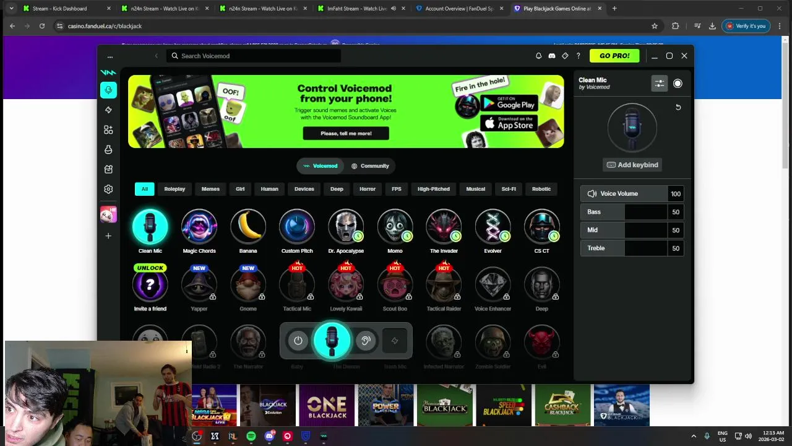Select the Custom Pitch voice
This screenshot has width=792, height=446.
click(x=297, y=227)
